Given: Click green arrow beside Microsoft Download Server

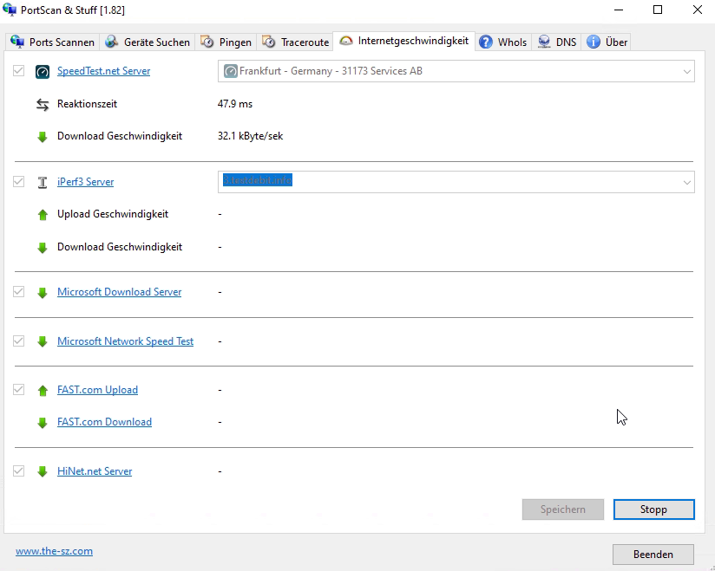Looking at the screenshot, I should (x=43, y=293).
